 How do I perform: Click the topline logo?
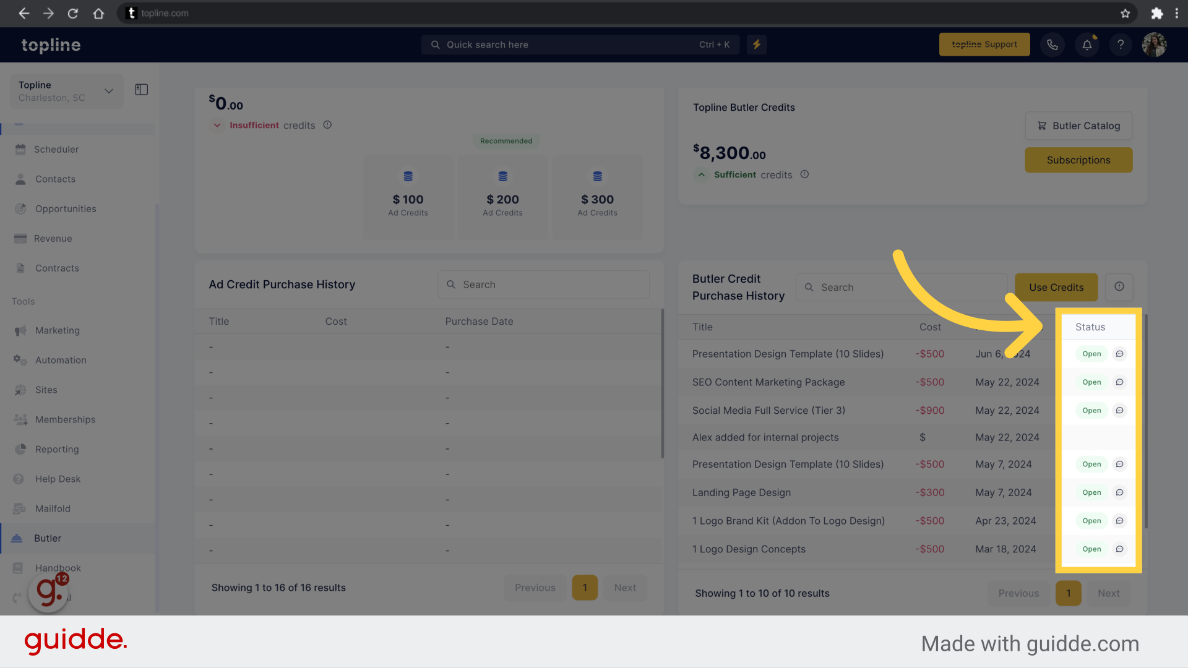point(51,45)
